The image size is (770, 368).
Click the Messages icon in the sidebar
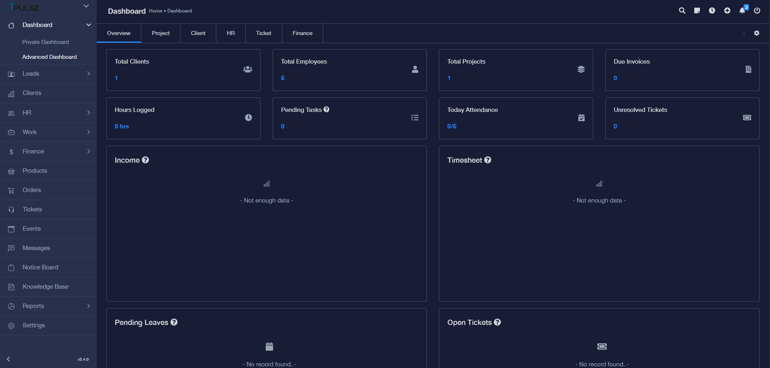coord(11,248)
